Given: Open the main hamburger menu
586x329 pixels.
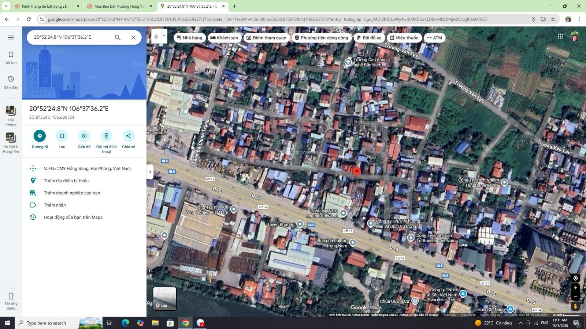Looking at the screenshot, I should click(11, 37).
